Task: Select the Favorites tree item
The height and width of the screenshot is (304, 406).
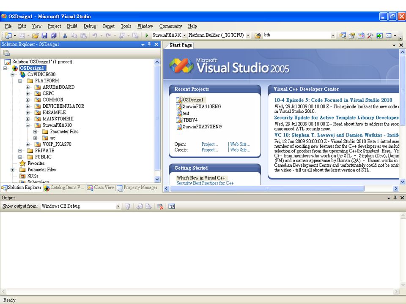Action: point(36,163)
